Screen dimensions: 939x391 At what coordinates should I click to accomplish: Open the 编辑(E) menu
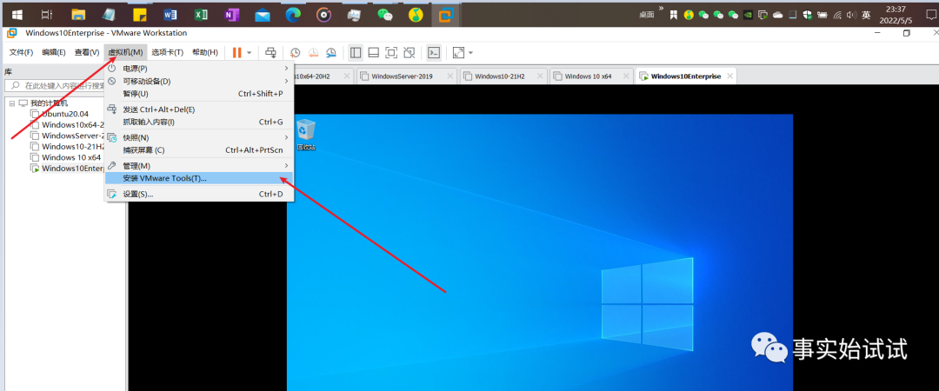click(54, 53)
